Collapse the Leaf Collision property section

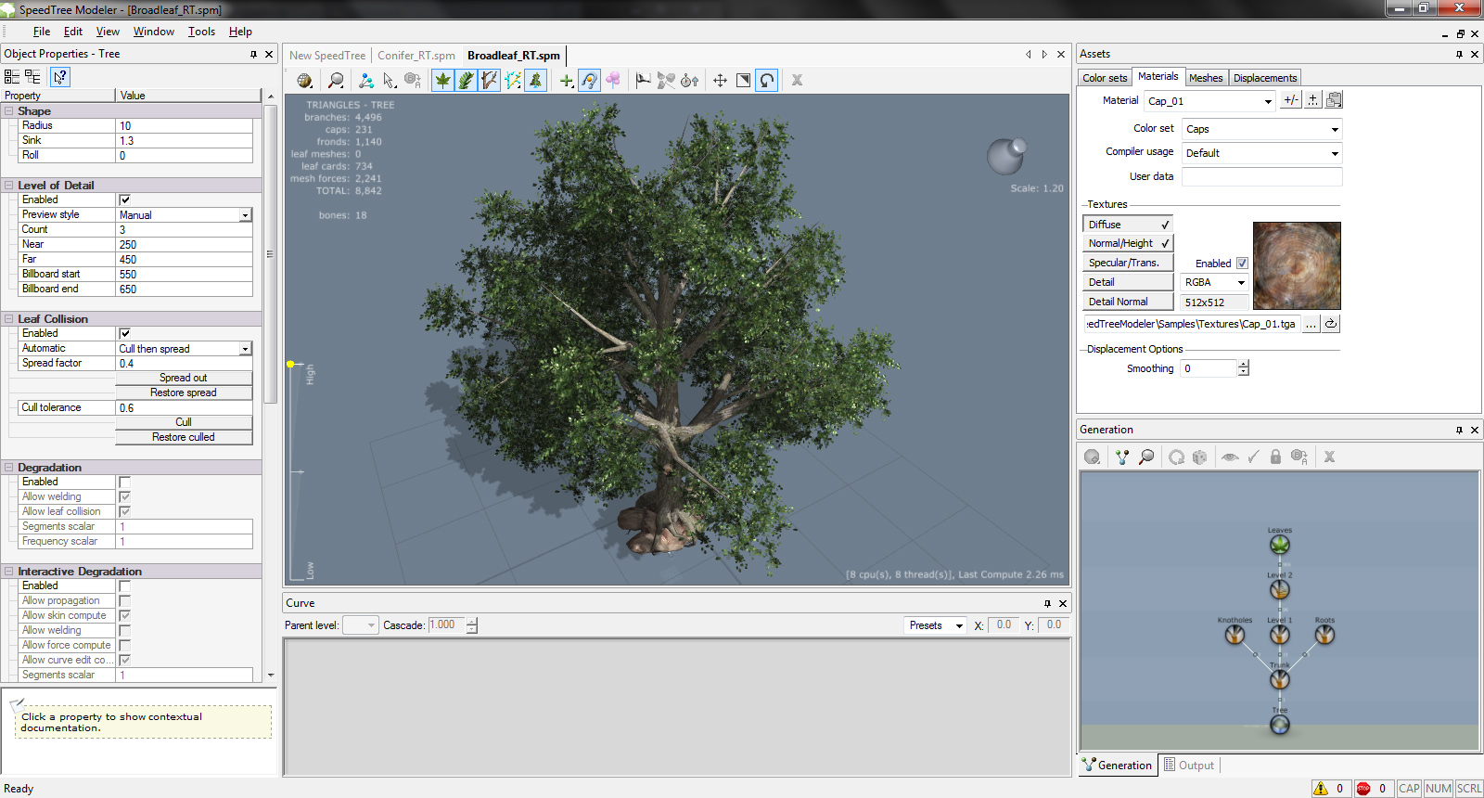coord(9,318)
